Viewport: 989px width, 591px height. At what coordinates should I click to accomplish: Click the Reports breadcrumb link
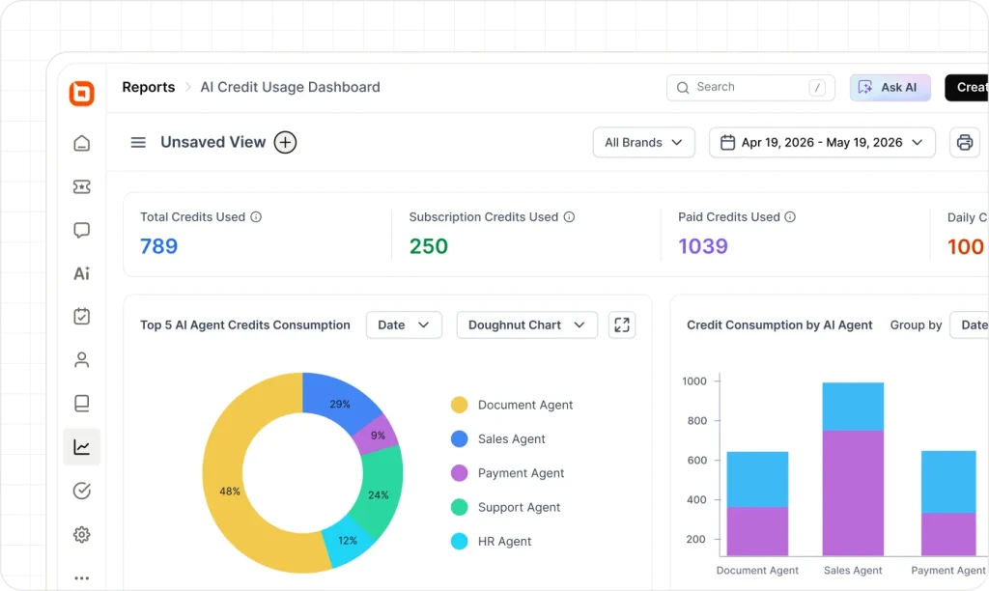(x=148, y=87)
